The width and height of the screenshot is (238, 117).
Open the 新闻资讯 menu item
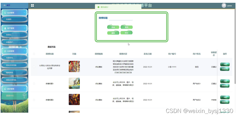click(14, 73)
